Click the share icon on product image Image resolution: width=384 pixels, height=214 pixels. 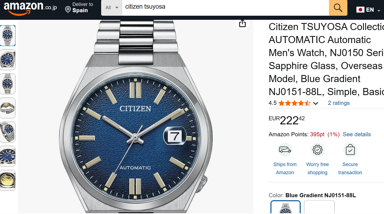click(x=242, y=24)
